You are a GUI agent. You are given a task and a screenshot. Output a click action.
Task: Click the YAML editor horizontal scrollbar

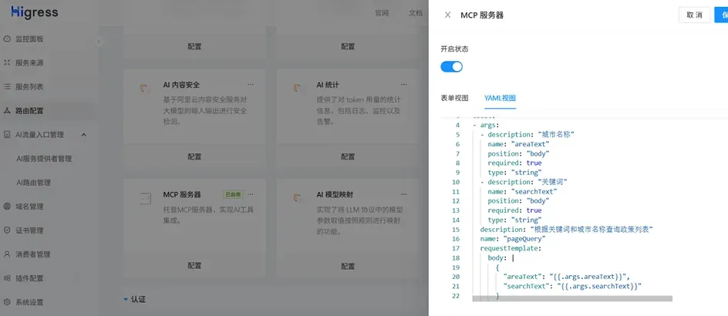[572, 299]
